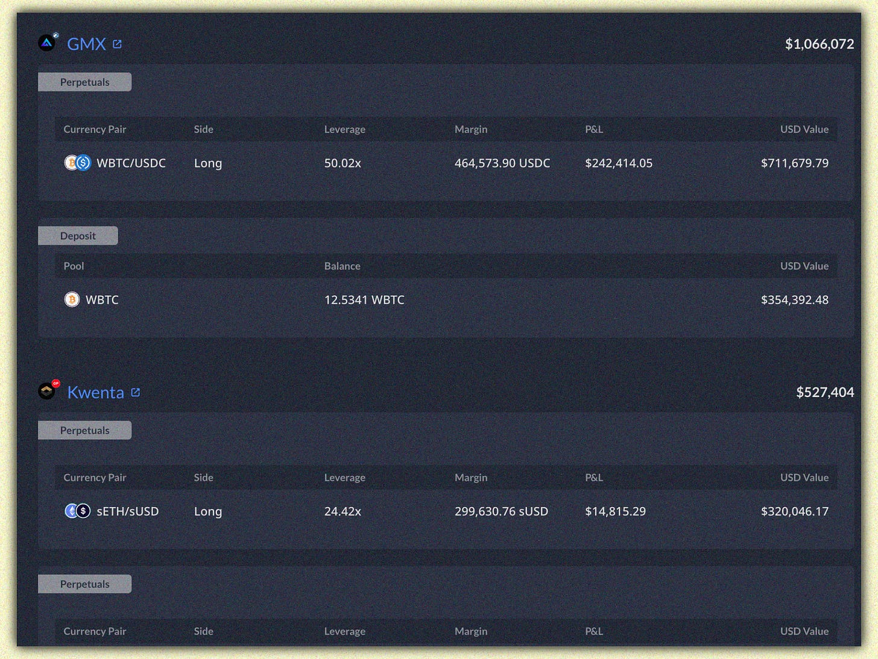The image size is (878, 659).
Task: Click the WBTC/USDC pair name
Action: coord(131,163)
